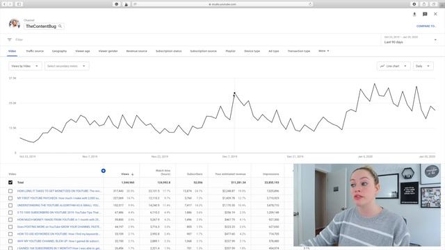Click the Safari address bar
Viewport: 445px width, 250px height.
coord(222,4)
